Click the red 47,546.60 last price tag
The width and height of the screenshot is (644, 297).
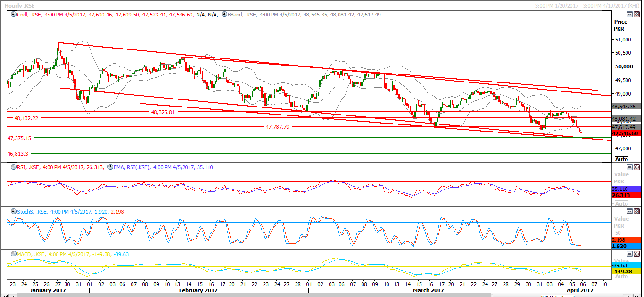point(626,134)
